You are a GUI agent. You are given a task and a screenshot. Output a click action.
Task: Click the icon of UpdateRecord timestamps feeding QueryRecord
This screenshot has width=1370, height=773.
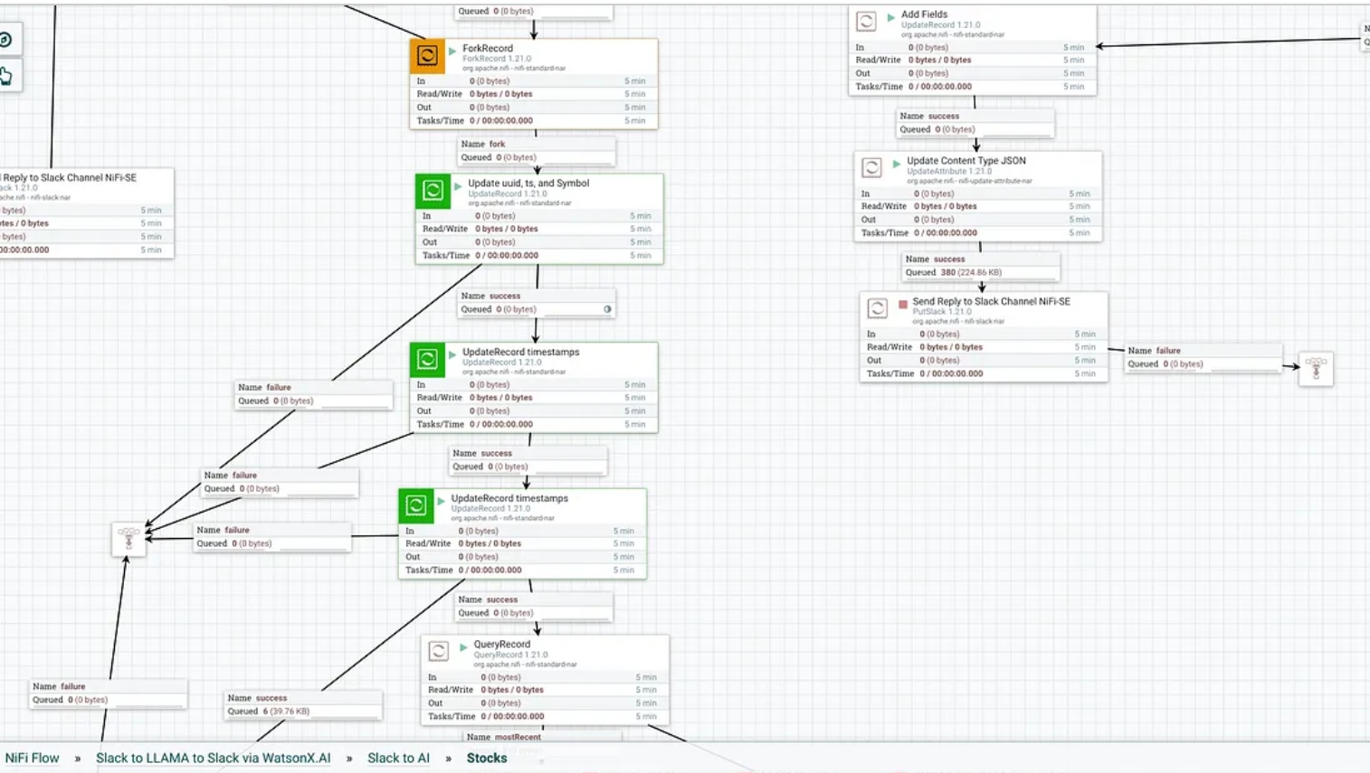[x=416, y=506]
